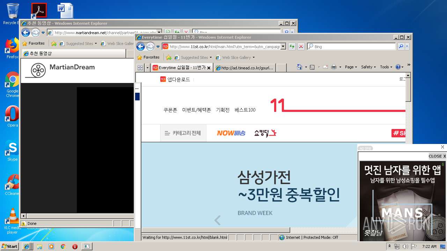Screen dimensions: 447x251
Task: Open the Tools menu
Action: click(x=386, y=67)
